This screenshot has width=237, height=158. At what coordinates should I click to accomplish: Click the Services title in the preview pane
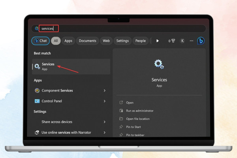159,80
